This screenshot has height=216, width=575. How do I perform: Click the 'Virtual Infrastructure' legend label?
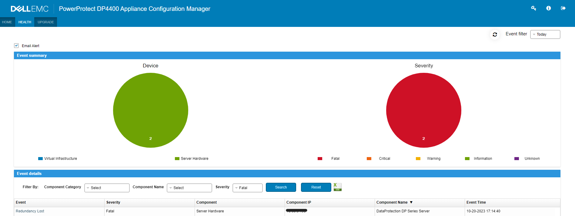pos(61,159)
